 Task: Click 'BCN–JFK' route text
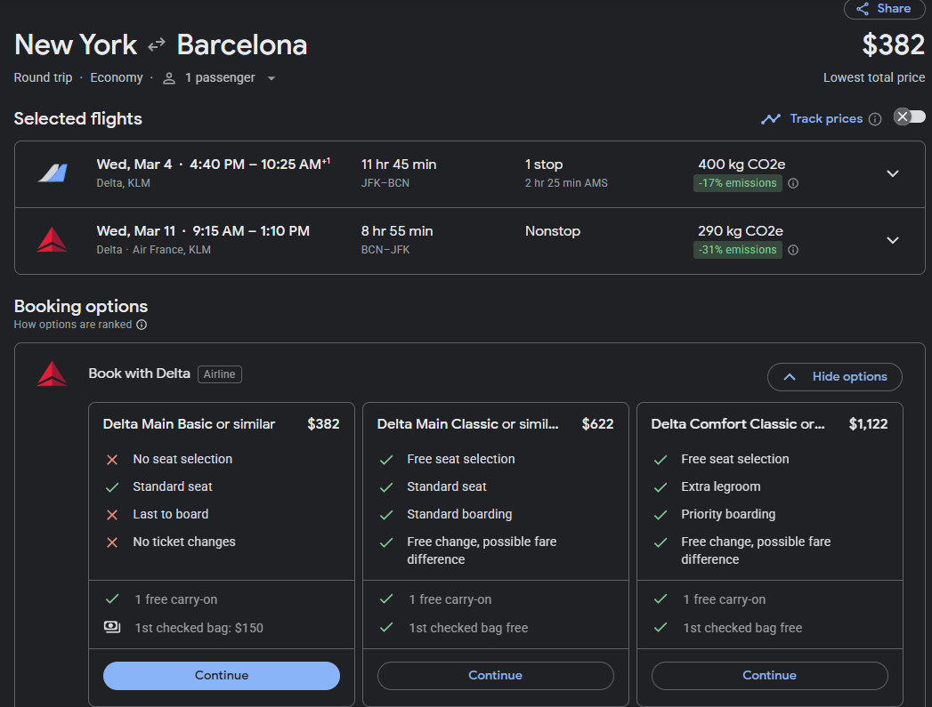[x=385, y=249]
